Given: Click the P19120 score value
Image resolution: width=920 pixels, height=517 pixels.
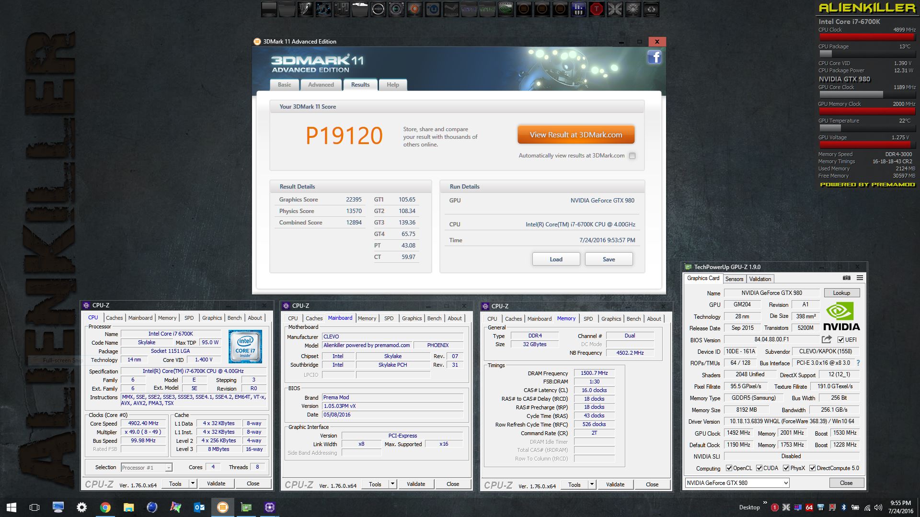Looking at the screenshot, I should tap(344, 136).
